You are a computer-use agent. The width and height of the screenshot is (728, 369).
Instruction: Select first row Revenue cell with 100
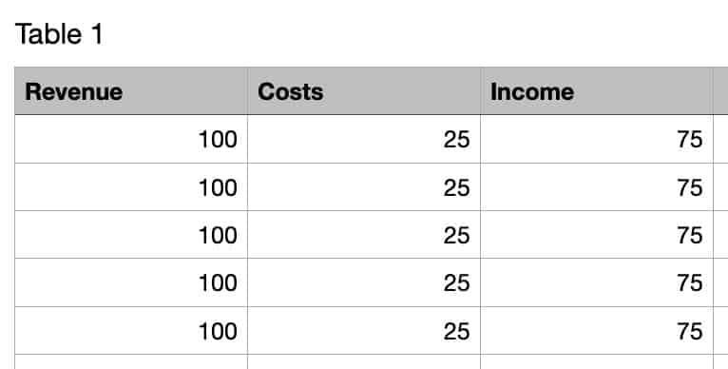coord(131,139)
